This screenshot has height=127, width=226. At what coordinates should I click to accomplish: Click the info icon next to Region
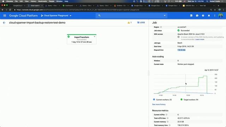161,27
